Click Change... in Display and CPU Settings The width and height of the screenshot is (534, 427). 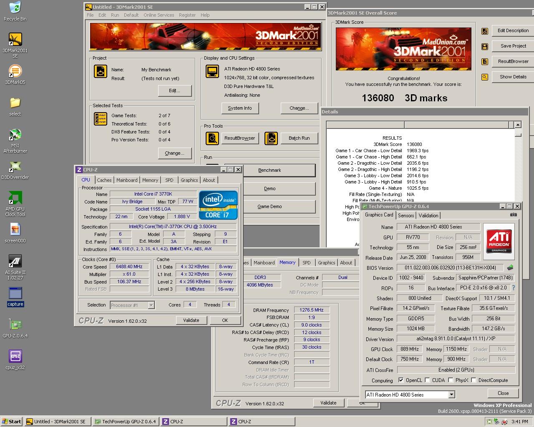pyautogui.click(x=299, y=108)
